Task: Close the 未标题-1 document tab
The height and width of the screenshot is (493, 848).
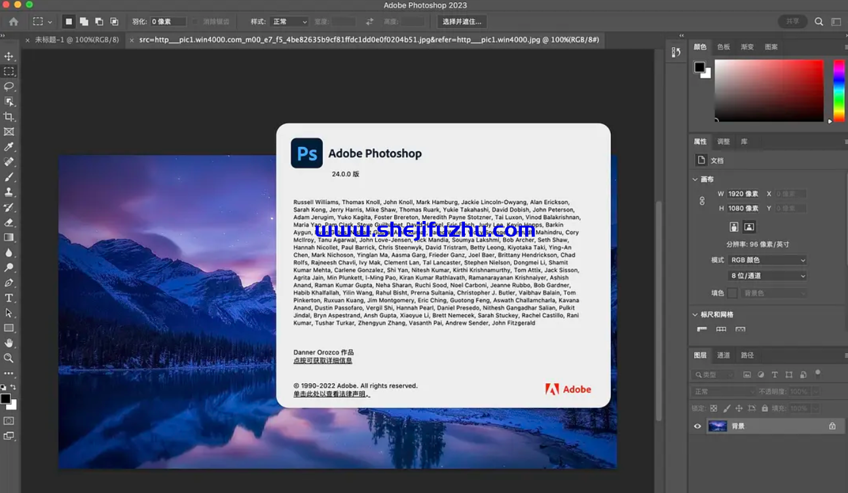Action: coord(28,41)
